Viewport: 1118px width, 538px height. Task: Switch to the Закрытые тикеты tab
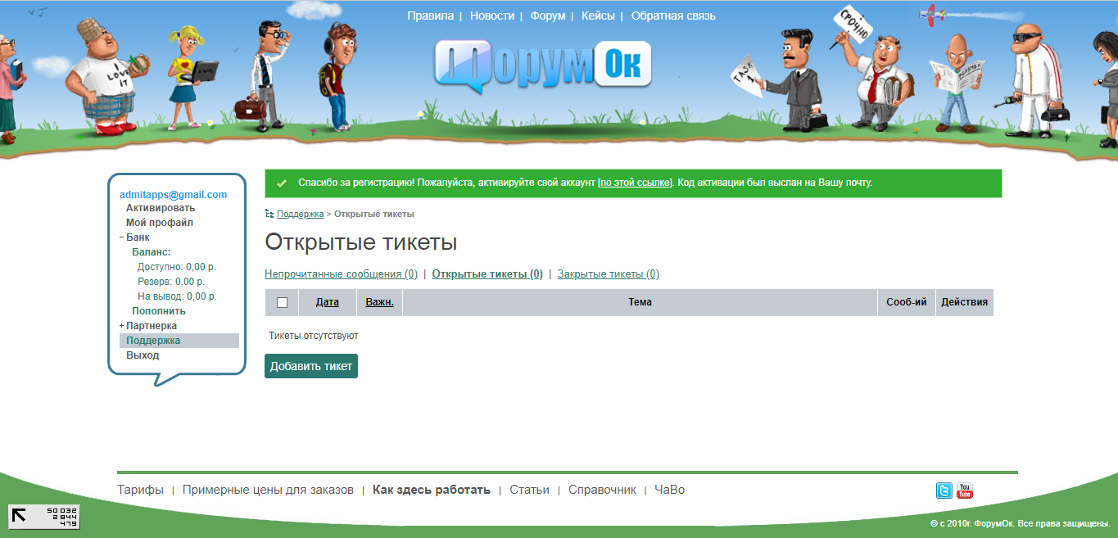click(606, 274)
